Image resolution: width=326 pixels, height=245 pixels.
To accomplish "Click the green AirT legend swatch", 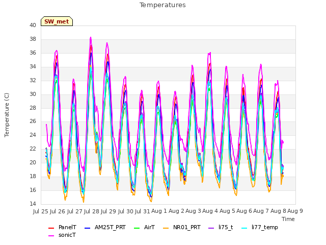I will click(137, 228).
